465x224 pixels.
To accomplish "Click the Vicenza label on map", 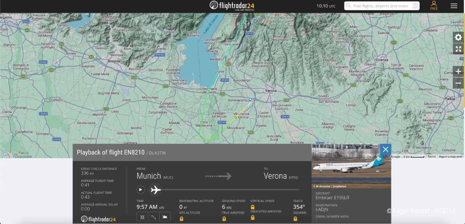I will tap(382, 60).
